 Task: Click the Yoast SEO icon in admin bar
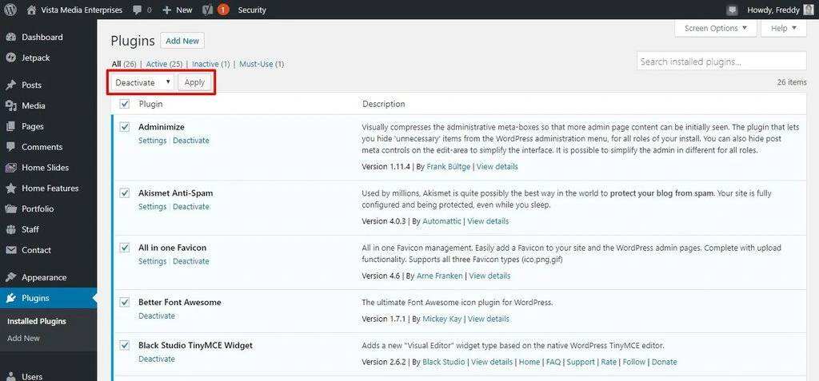[x=206, y=10]
